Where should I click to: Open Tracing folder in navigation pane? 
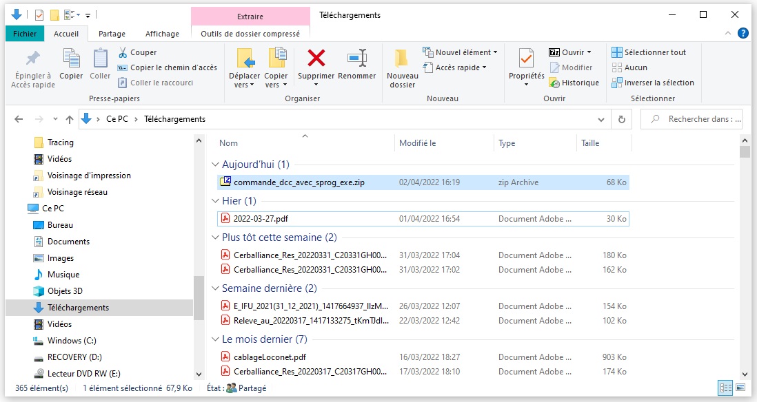(54, 142)
